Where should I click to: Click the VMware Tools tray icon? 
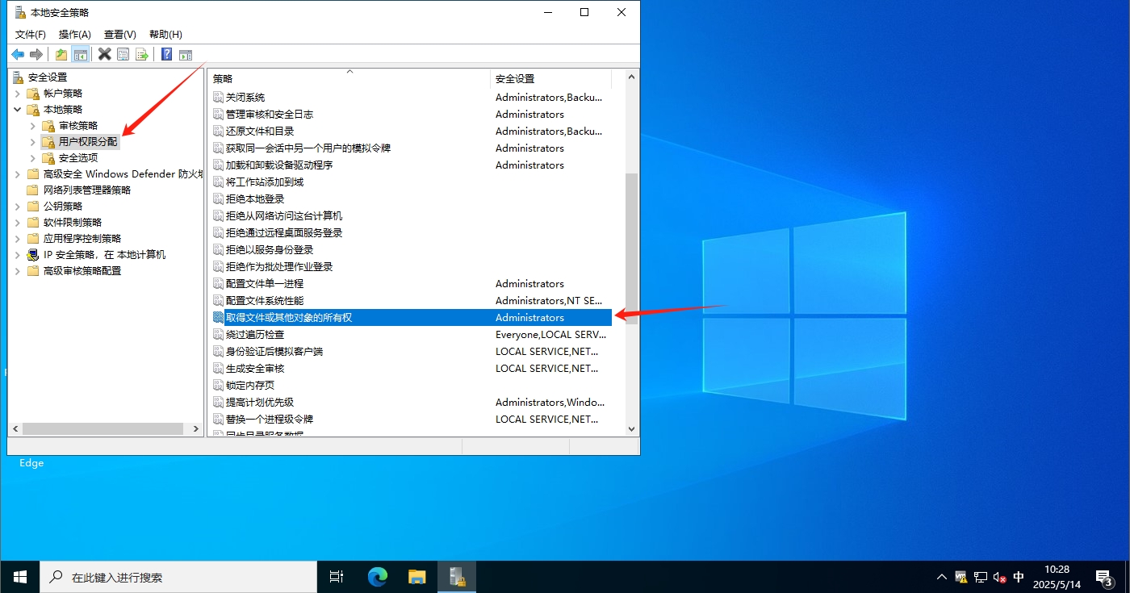(x=961, y=577)
